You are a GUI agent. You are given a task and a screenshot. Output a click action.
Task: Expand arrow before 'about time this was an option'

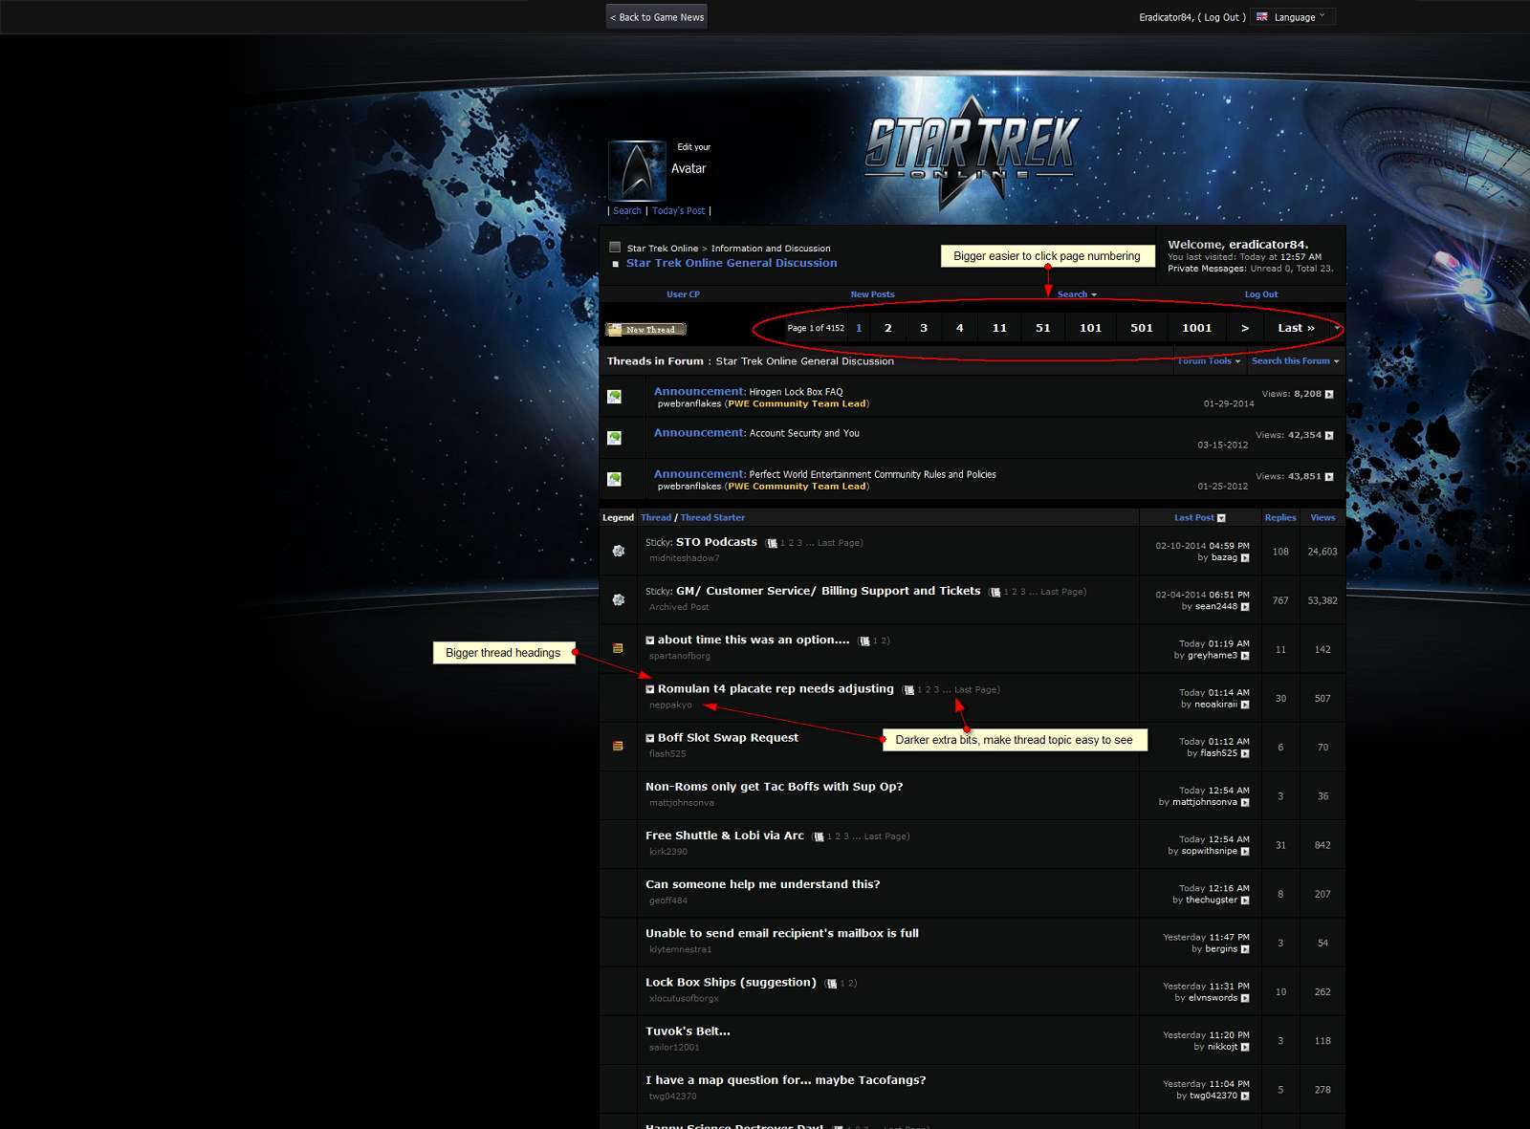[x=650, y=640]
